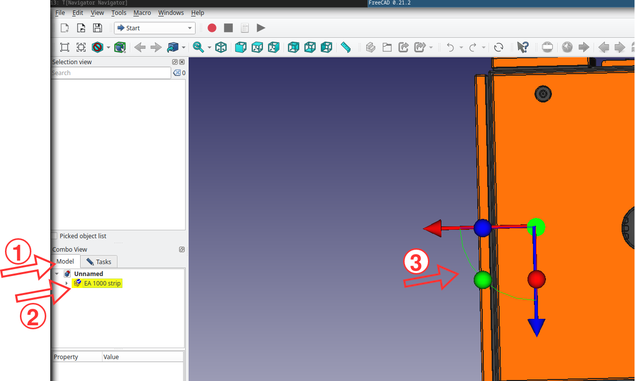Click the Measure distance ruler icon
This screenshot has width=635, height=381.
(346, 47)
